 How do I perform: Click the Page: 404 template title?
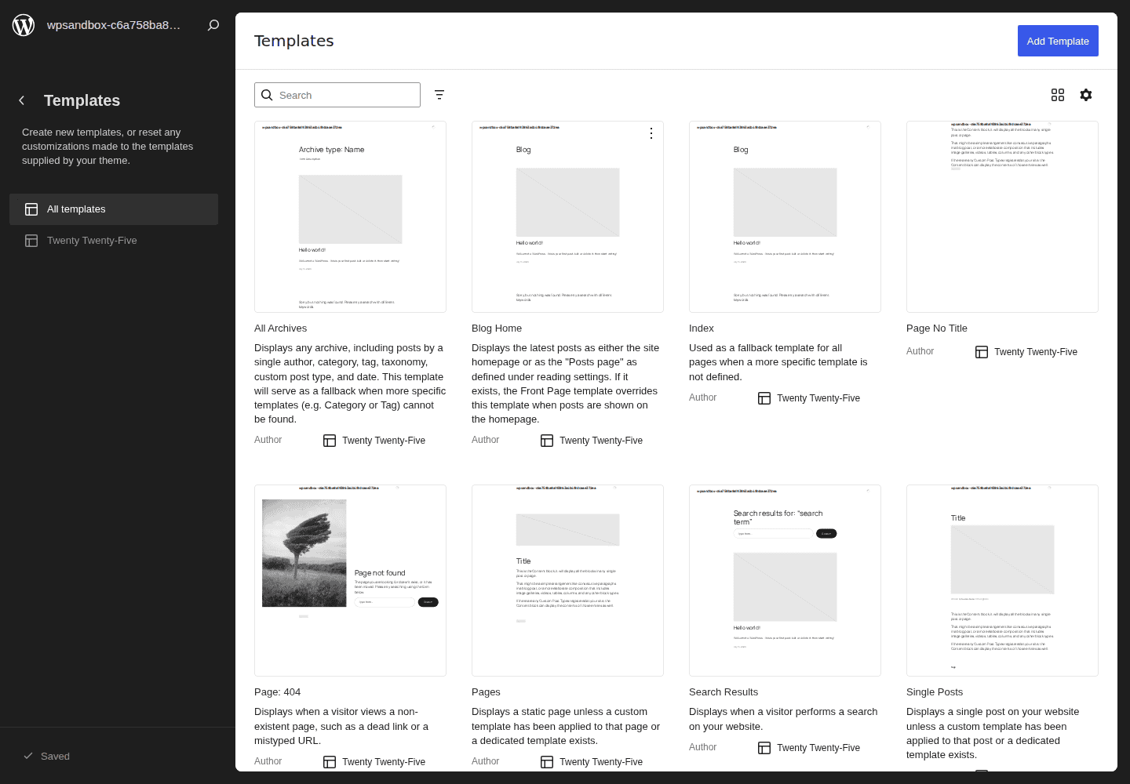point(278,692)
